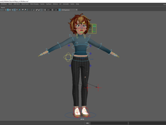Toggle X-ray joints icon
Image resolution: width=166 pixels, height=125 pixels.
point(41,10)
